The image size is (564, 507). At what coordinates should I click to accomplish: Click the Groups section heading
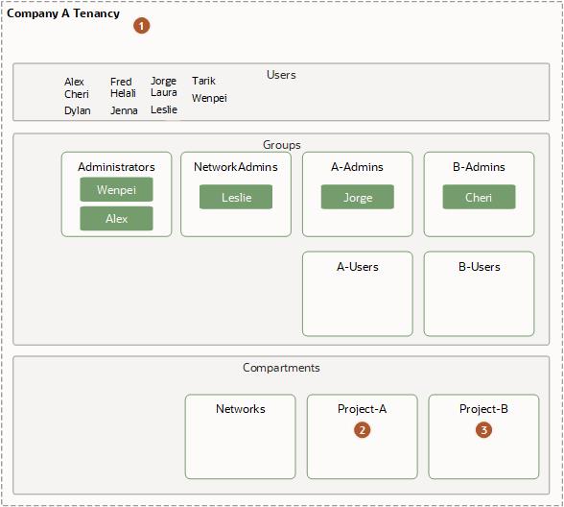tap(282, 145)
